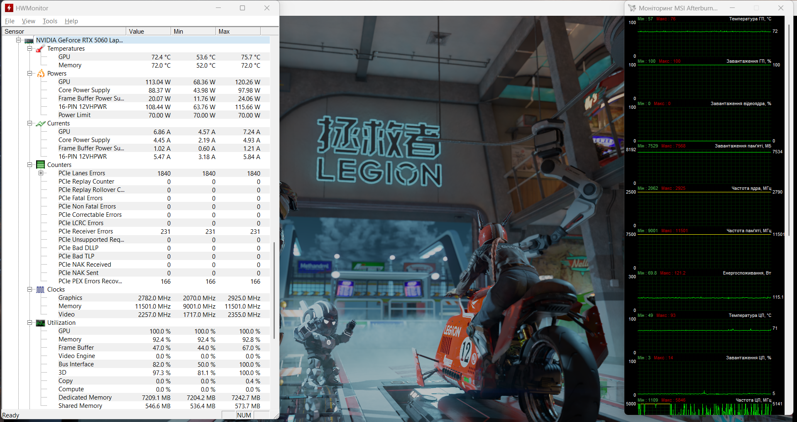797x422 pixels.
Task: Collapse the Clocks group
Action: click(x=29, y=290)
